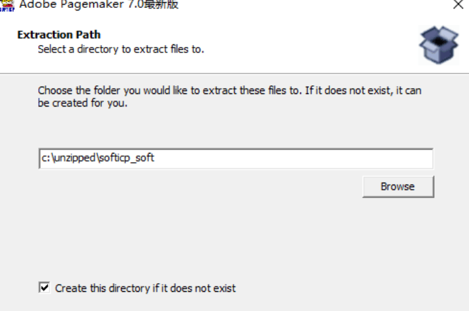The image size is (469, 311).
Task: Click the 'Select a directory to extract files to' subtitle
Action: click(120, 49)
